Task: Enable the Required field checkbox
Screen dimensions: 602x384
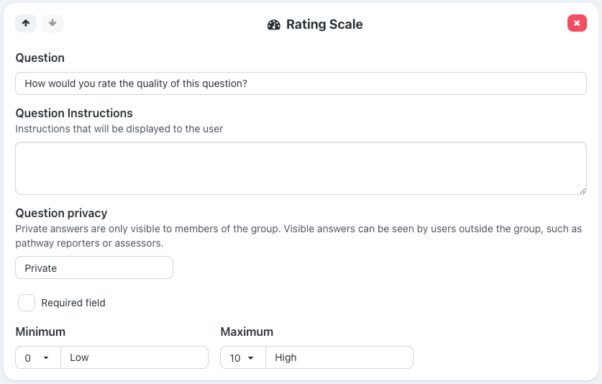Action: (27, 303)
